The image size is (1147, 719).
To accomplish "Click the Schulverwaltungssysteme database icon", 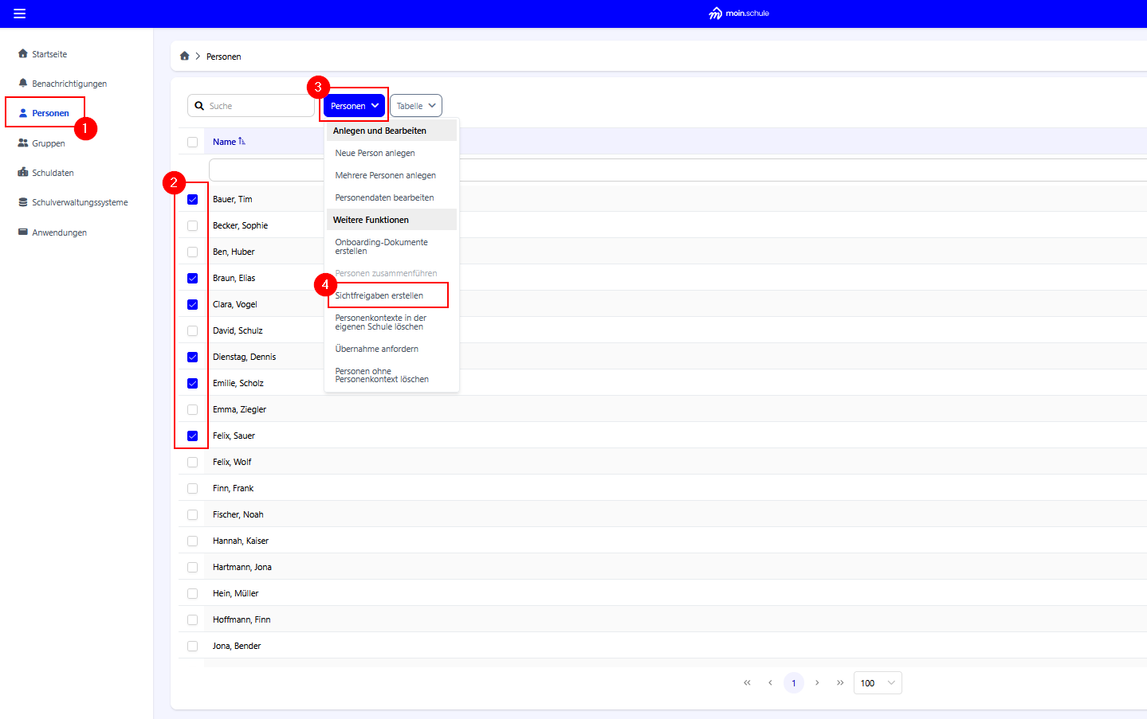I will [23, 202].
